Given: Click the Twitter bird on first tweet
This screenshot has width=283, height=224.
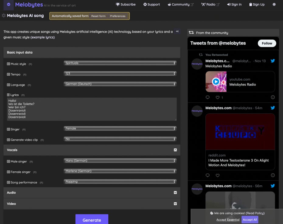Looking at the screenshot, I should [x=273, y=61].
